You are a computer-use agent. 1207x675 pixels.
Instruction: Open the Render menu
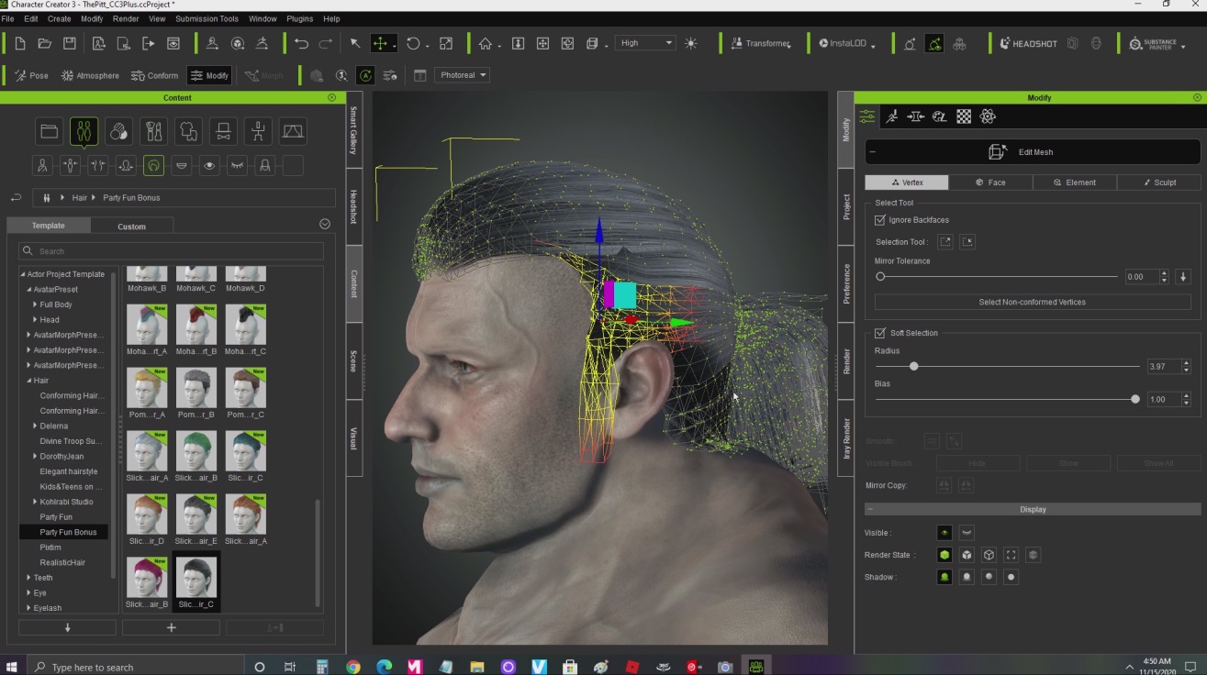(126, 18)
